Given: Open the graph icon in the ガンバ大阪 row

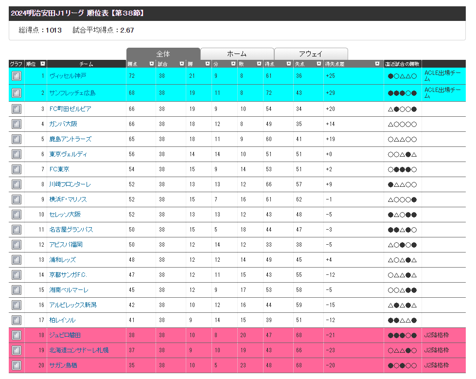Looking at the screenshot, I should [x=17, y=124].
